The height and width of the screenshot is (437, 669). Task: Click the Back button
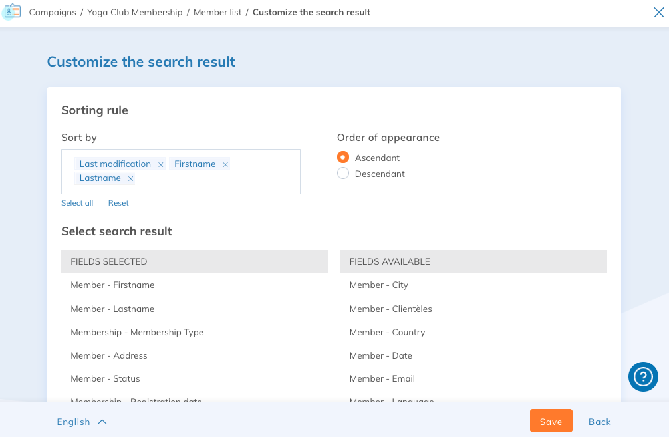click(x=599, y=421)
